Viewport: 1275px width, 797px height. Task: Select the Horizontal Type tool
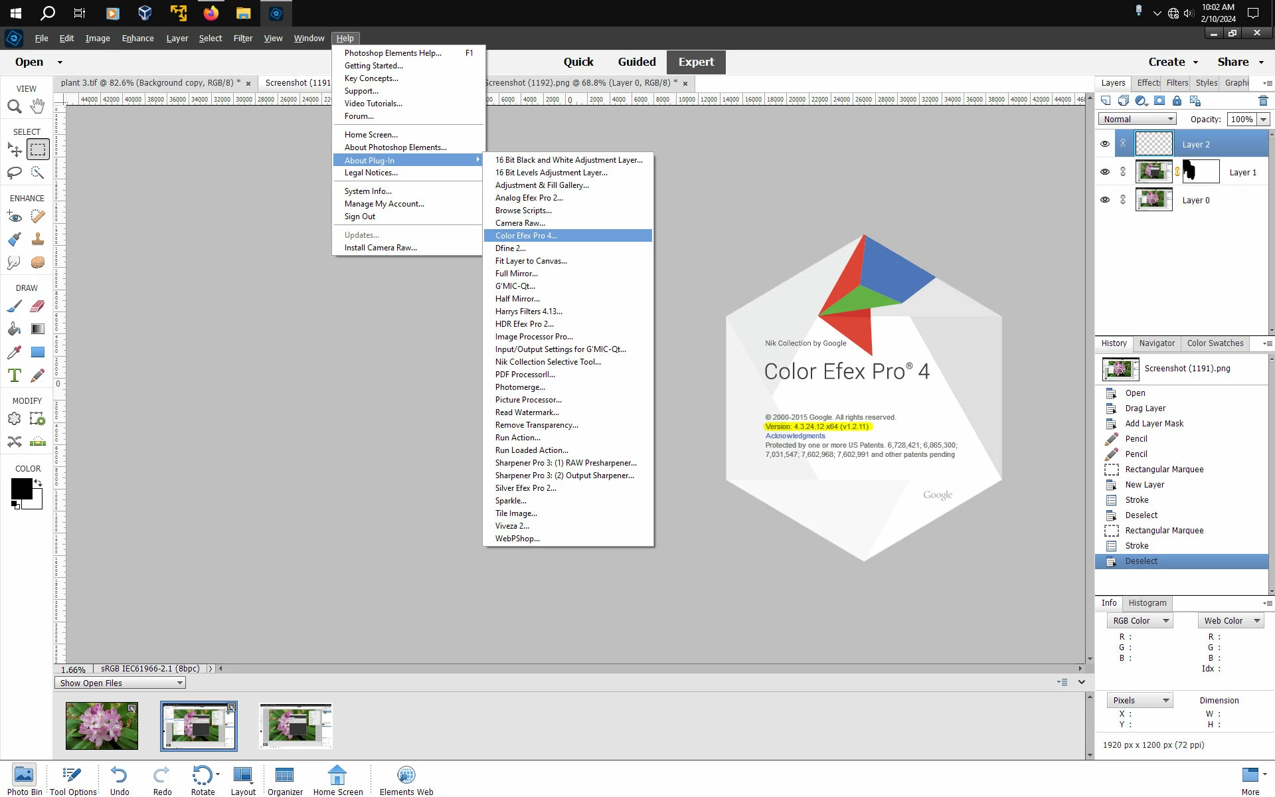point(14,375)
